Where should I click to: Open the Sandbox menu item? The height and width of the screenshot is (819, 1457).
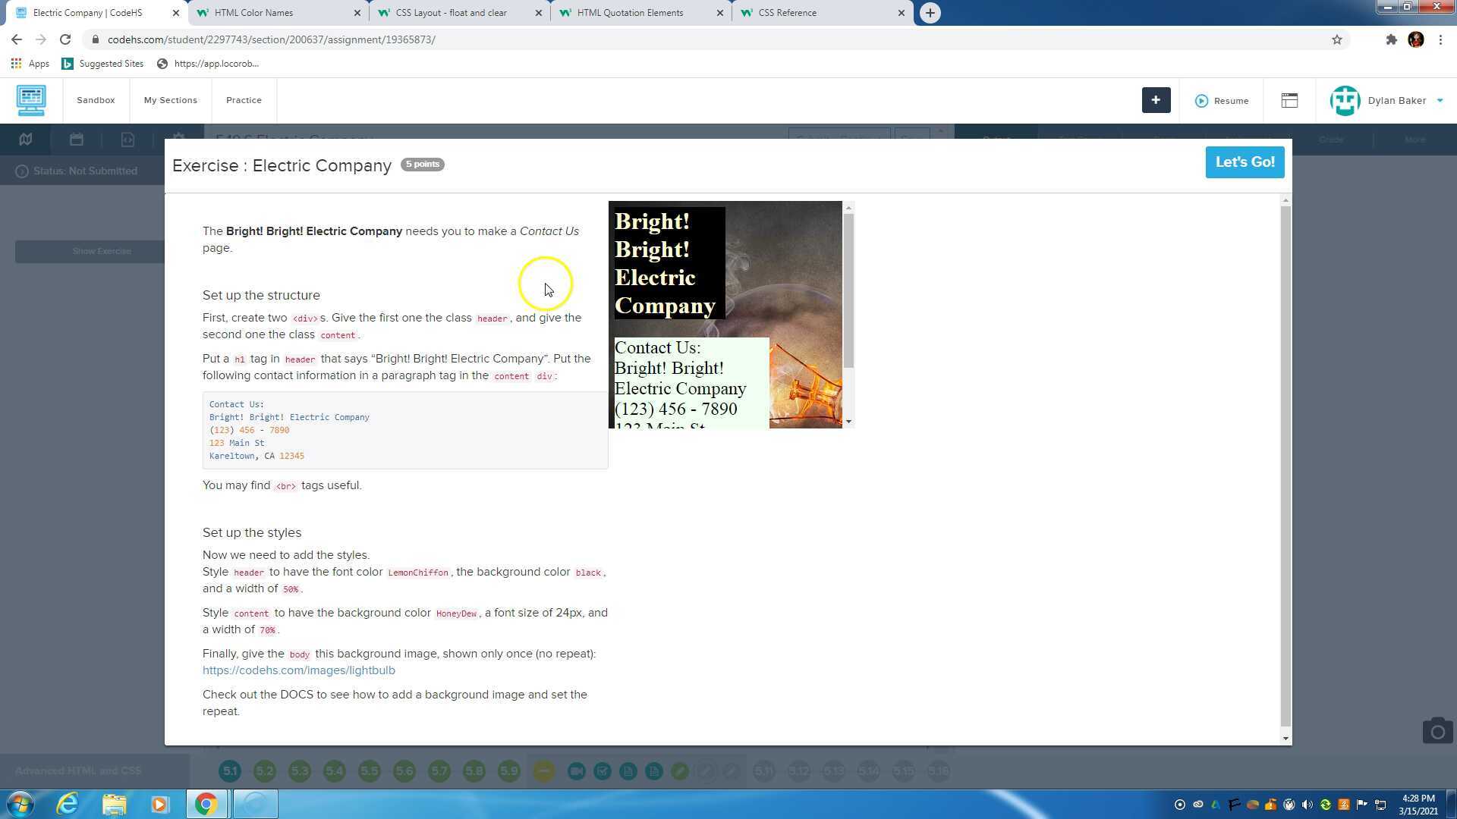(x=96, y=100)
